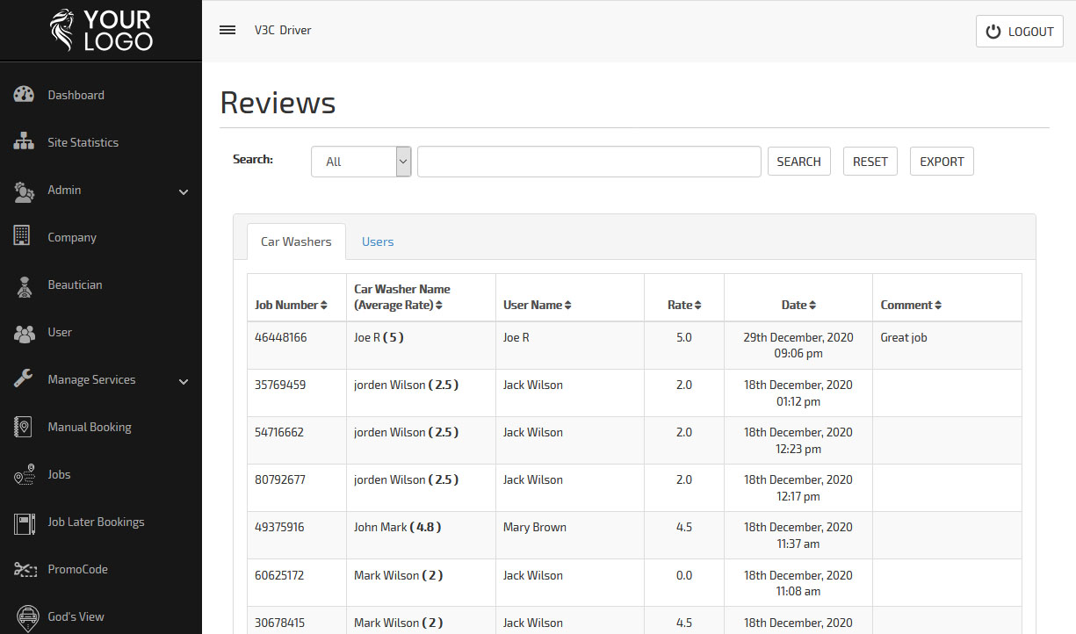Click the Great job comment
1076x634 pixels.
click(x=904, y=337)
